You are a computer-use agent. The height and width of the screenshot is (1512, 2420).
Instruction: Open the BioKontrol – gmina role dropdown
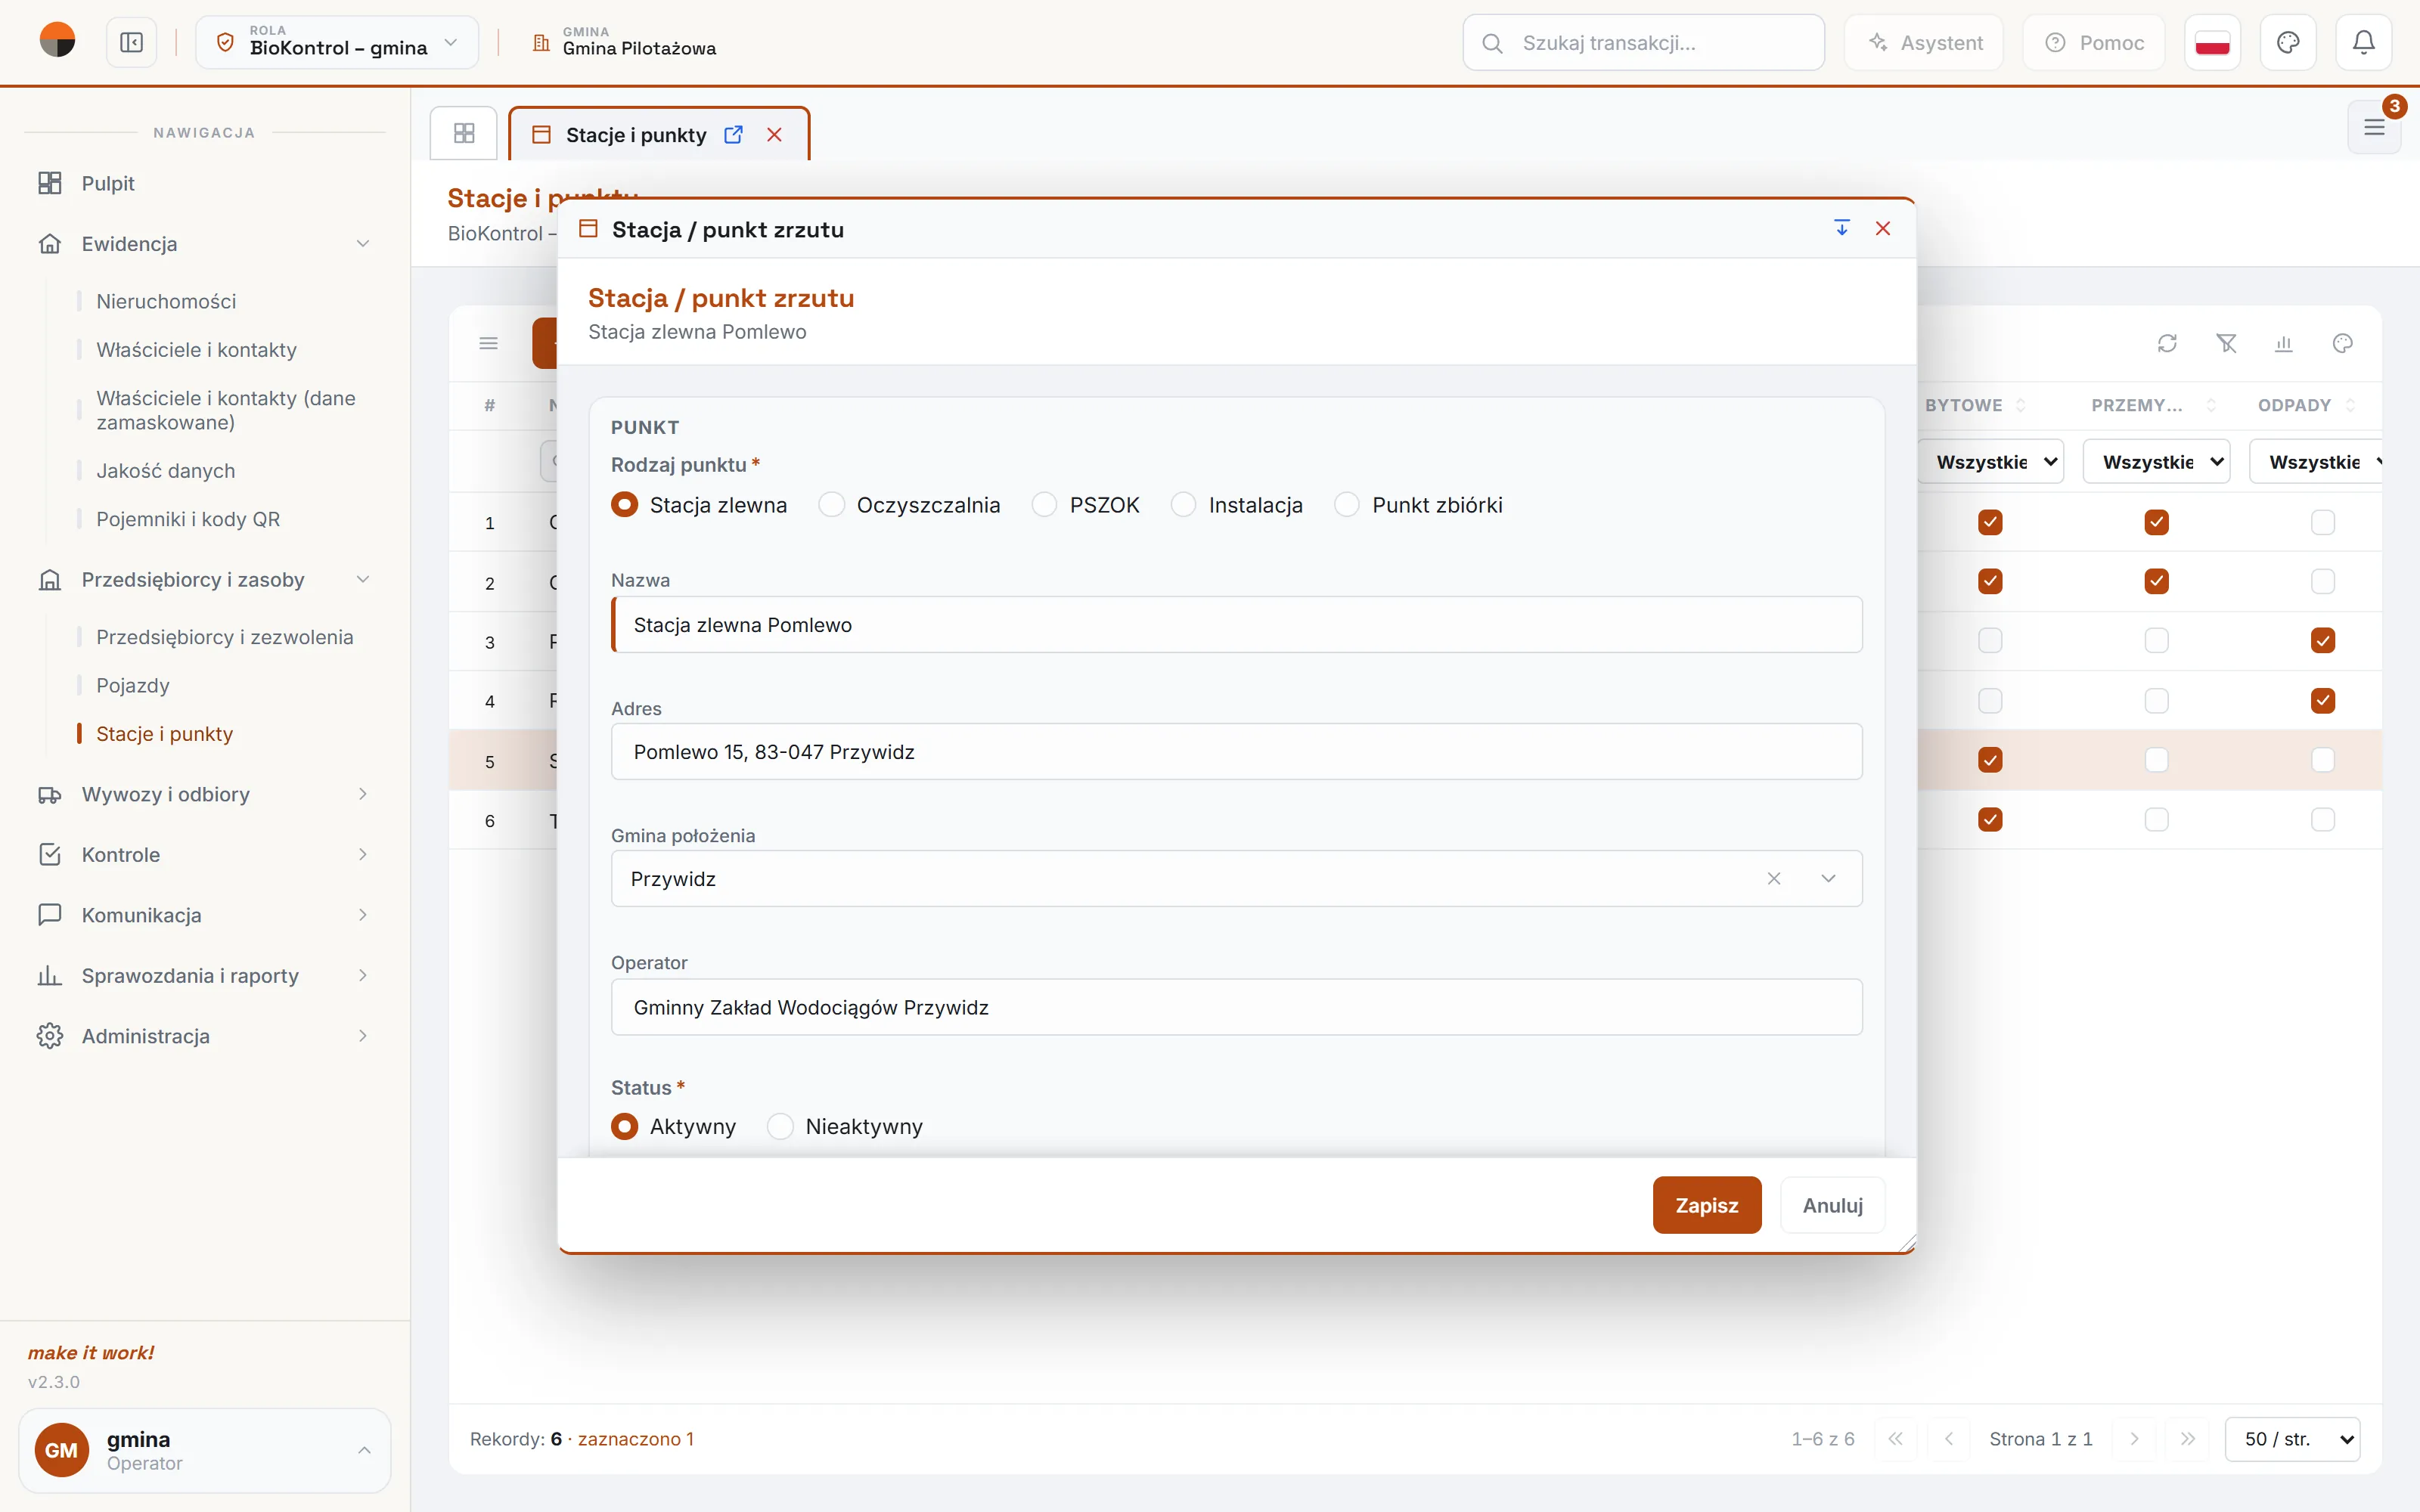[337, 43]
